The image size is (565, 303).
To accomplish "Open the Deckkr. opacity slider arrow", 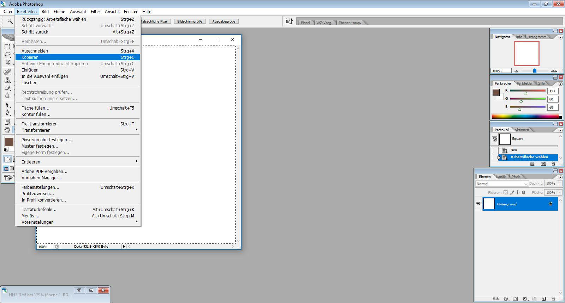I will point(559,183).
